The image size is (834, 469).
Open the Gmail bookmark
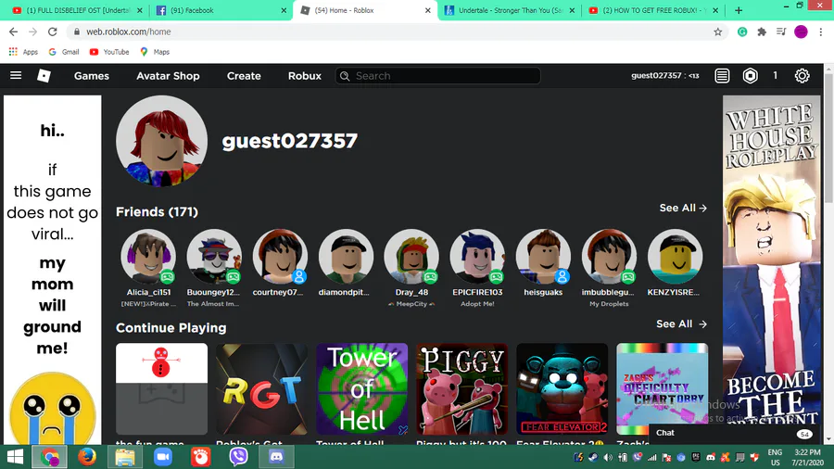coord(63,52)
